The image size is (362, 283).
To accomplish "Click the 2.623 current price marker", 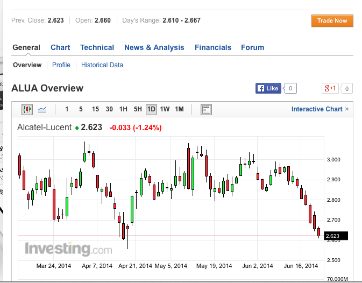I will 336,236.
